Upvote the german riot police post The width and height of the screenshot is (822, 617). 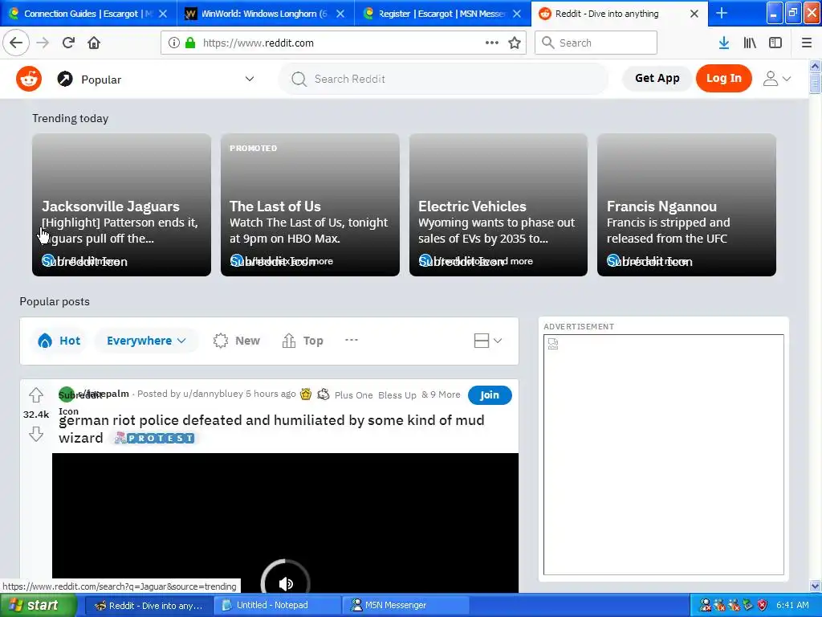point(35,394)
